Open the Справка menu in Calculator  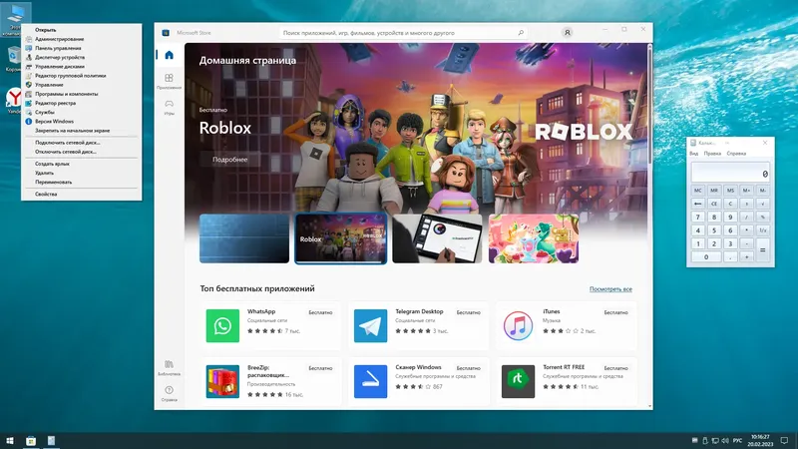click(736, 154)
